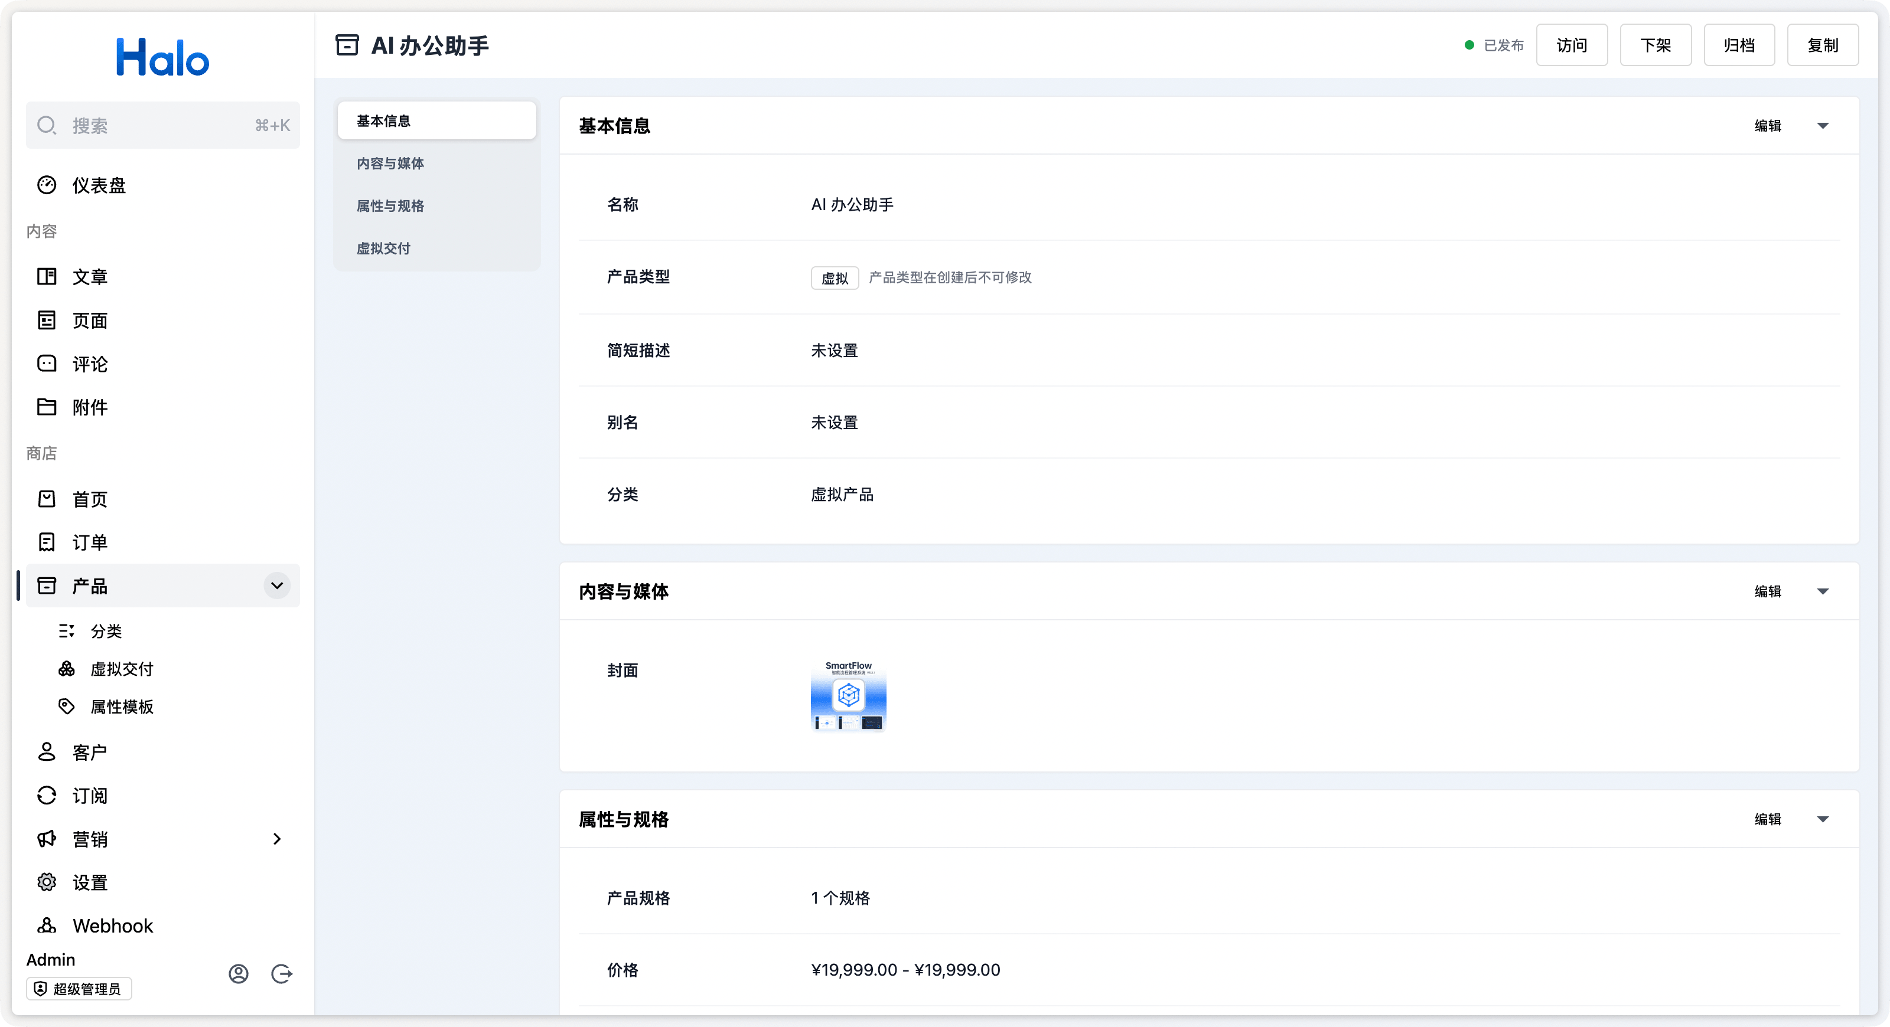1890x1027 pixels.
Task: Click the 设置 gear icon
Action: 47,882
